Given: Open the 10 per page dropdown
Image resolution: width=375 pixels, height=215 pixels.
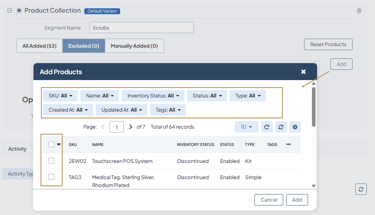Looking at the screenshot, I should 246,127.
